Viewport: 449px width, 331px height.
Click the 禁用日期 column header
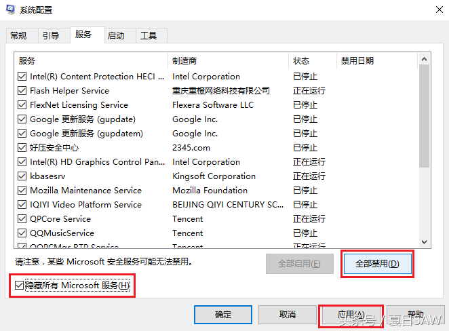click(x=377, y=60)
